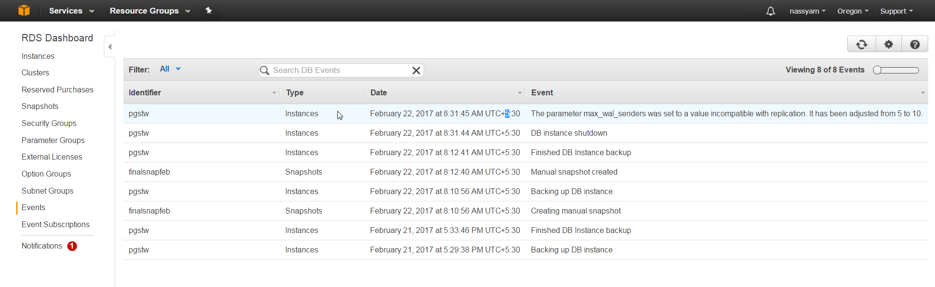Open the Date column sort arrow
This screenshot has width=935, height=287.
(x=520, y=93)
